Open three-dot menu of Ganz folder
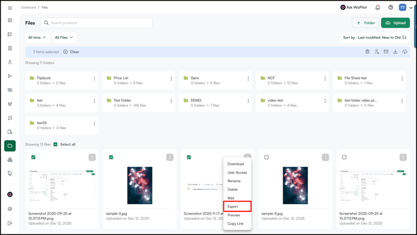The width and height of the screenshot is (417, 235). point(248,79)
